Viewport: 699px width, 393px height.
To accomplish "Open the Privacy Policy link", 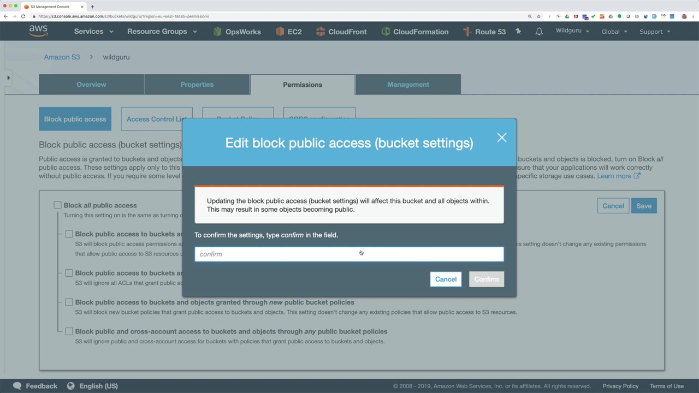I will (x=620, y=386).
